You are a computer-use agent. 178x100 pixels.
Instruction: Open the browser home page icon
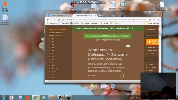click(59, 20)
